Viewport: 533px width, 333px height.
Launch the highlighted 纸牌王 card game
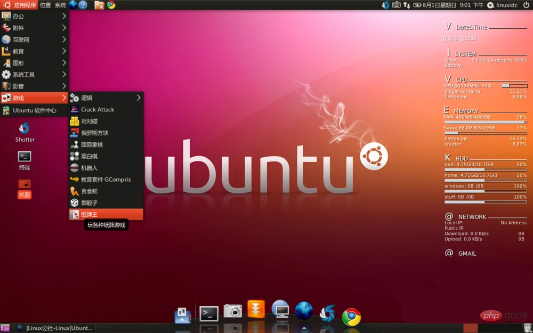point(106,214)
